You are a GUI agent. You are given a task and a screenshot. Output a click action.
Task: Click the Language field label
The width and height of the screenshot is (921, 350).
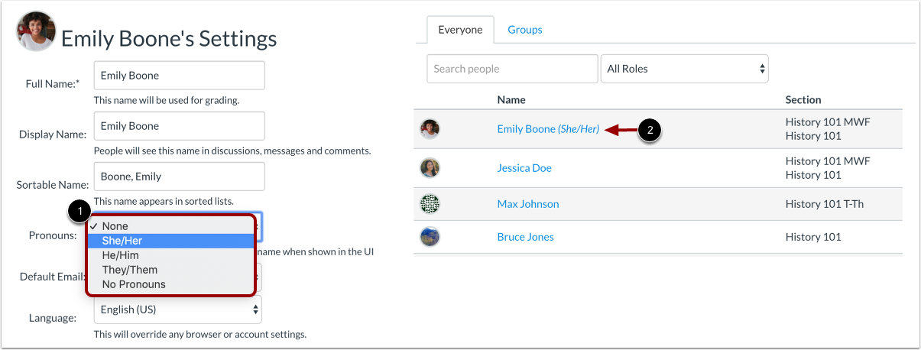coord(54,317)
